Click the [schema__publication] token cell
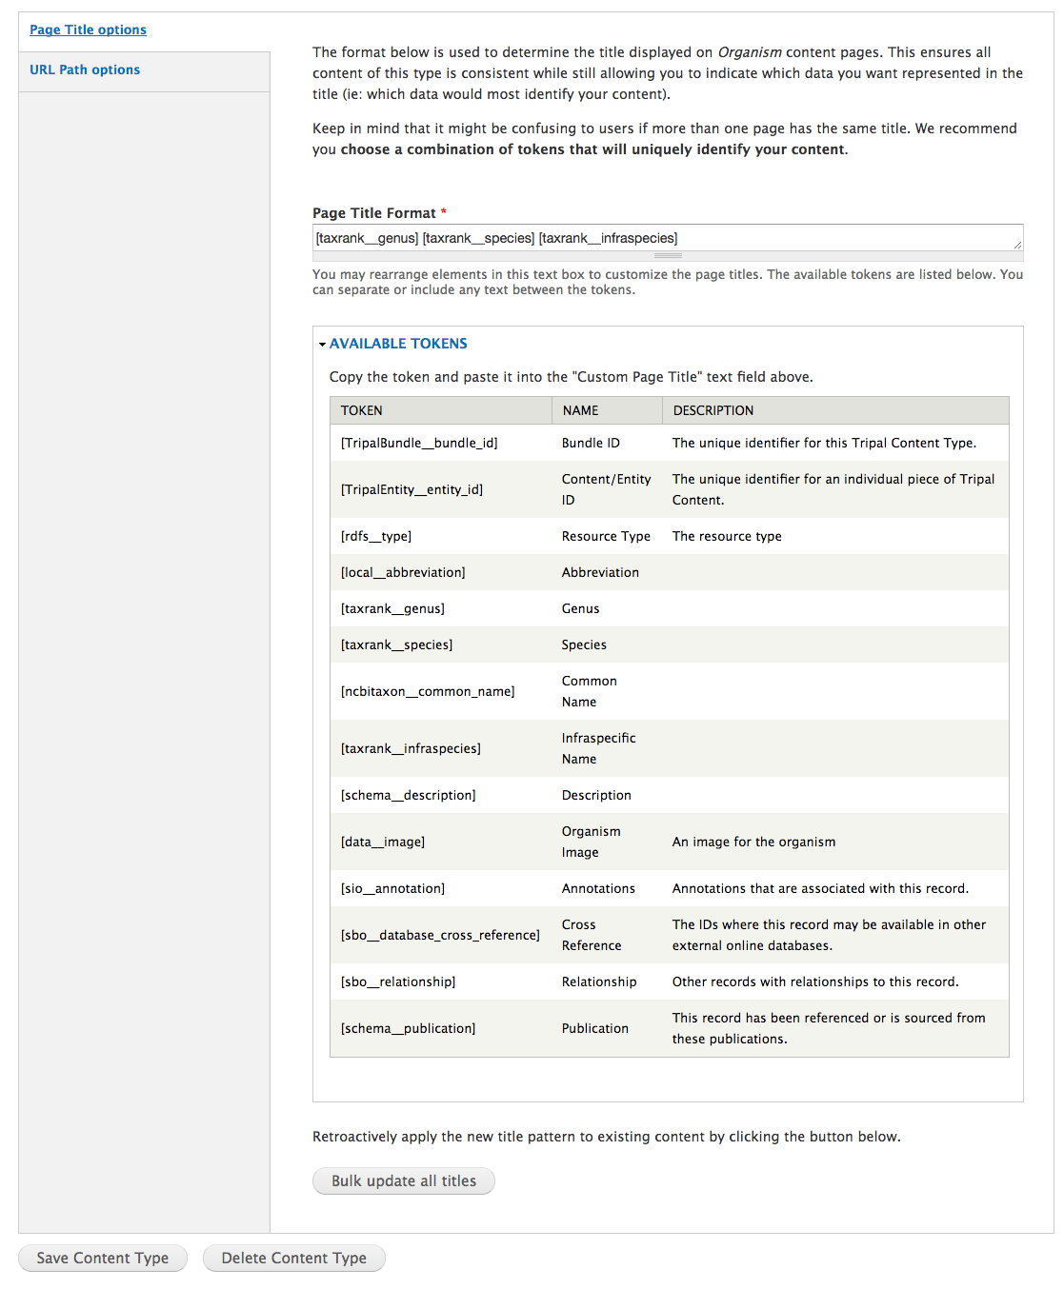 coord(408,1028)
